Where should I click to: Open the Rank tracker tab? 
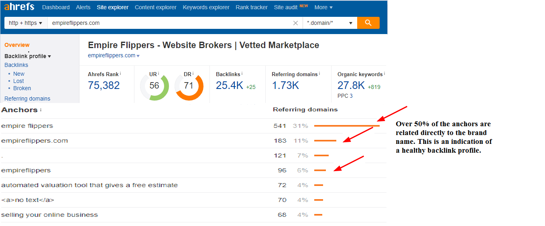[252, 7]
